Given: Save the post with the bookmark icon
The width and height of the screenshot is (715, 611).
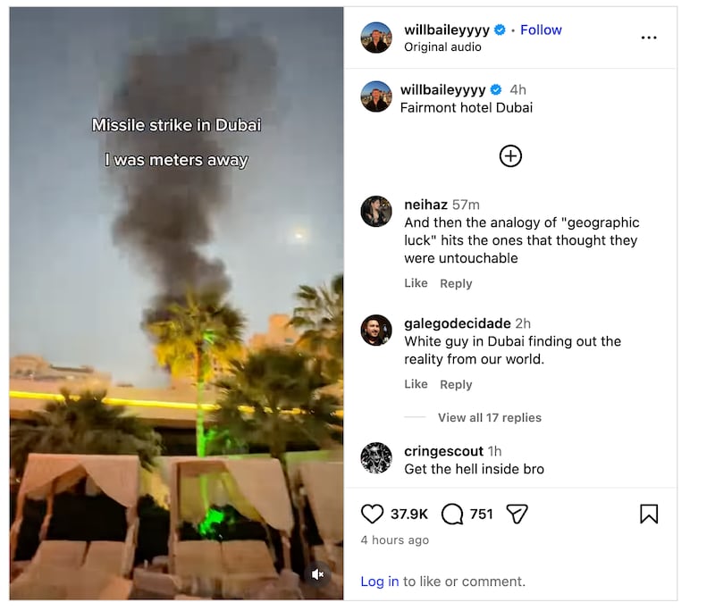Looking at the screenshot, I should tap(649, 513).
